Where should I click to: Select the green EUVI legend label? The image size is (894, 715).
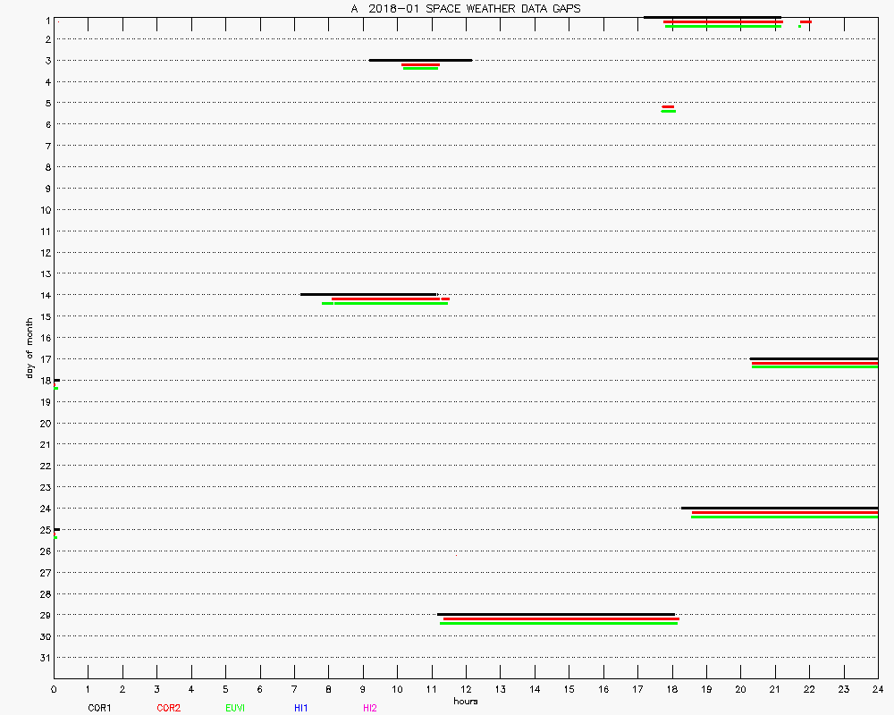point(235,708)
